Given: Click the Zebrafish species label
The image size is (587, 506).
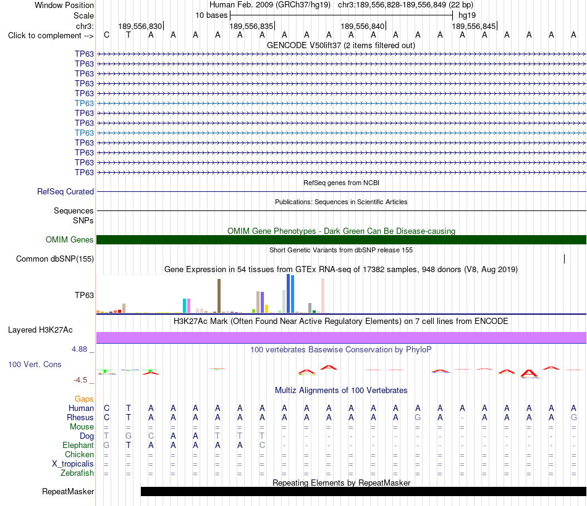Looking at the screenshot, I should [77, 473].
